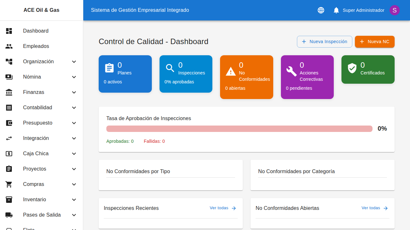
Task: Select the Empleados people icon
Action: tap(9, 46)
